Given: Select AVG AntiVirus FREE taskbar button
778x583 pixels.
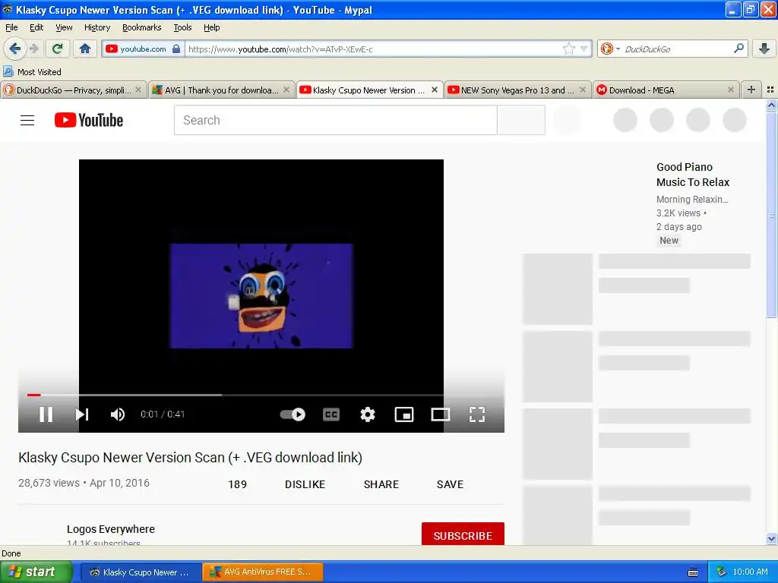Looking at the screenshot, I should 262,572.
